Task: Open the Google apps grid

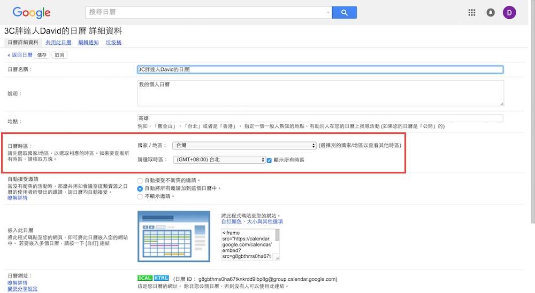Action: coord(472,13)
